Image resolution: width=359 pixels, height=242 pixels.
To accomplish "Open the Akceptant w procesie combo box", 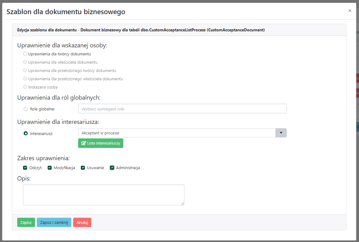I will tap(178, 133).
